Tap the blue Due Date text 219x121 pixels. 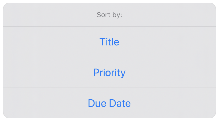(x=109, y=103)
